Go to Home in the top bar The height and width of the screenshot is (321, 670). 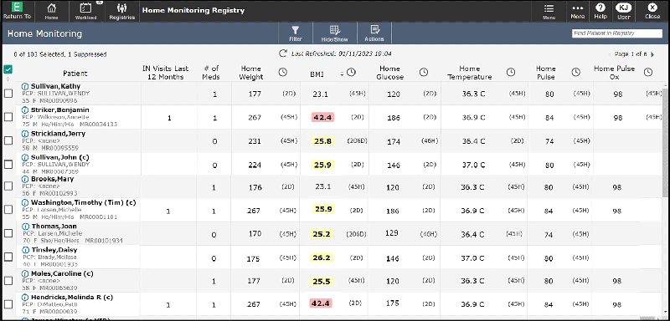pyautogui.click(x=51, y=11)
